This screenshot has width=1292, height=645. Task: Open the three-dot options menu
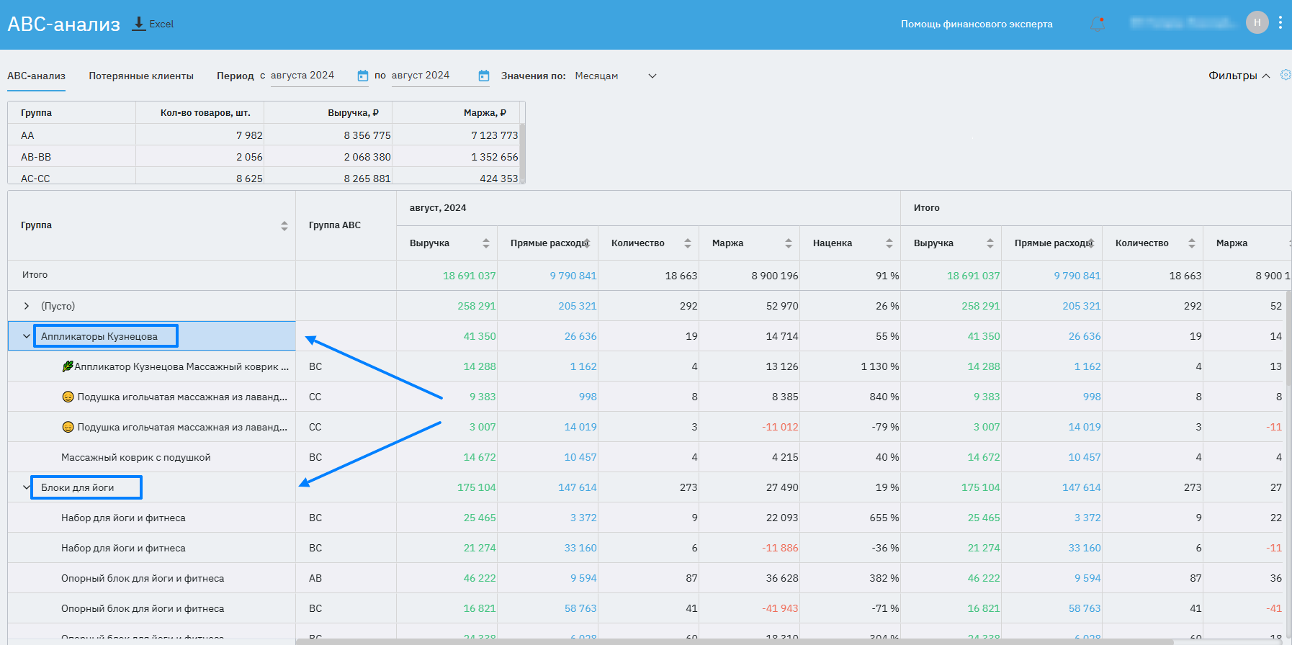click(1280, 23)
